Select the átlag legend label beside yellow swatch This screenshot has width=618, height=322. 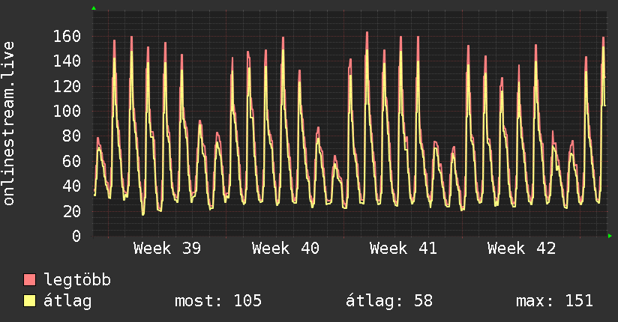point(67,301)
